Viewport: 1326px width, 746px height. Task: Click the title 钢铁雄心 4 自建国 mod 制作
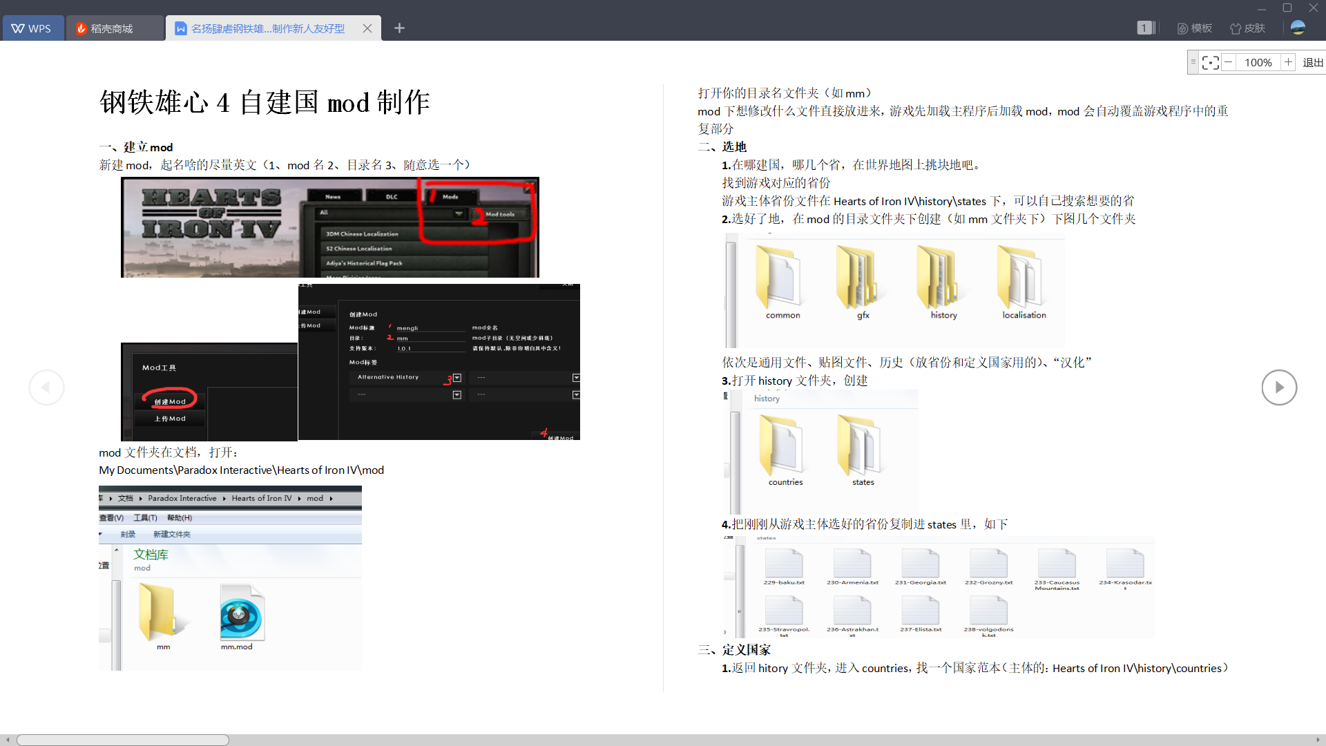point(265,103)
